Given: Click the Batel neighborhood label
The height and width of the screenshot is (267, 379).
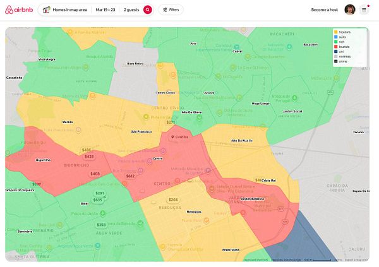Looking at the screenshot, I should [x=85, y=204].
